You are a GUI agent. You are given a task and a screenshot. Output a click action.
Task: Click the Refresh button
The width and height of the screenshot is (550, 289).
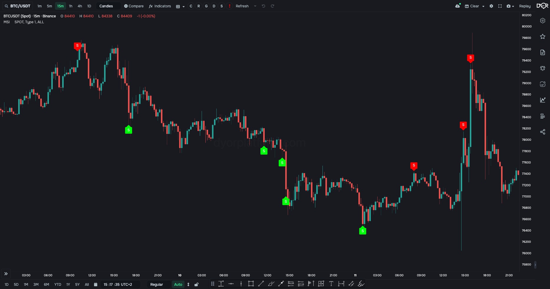point(242,6)
